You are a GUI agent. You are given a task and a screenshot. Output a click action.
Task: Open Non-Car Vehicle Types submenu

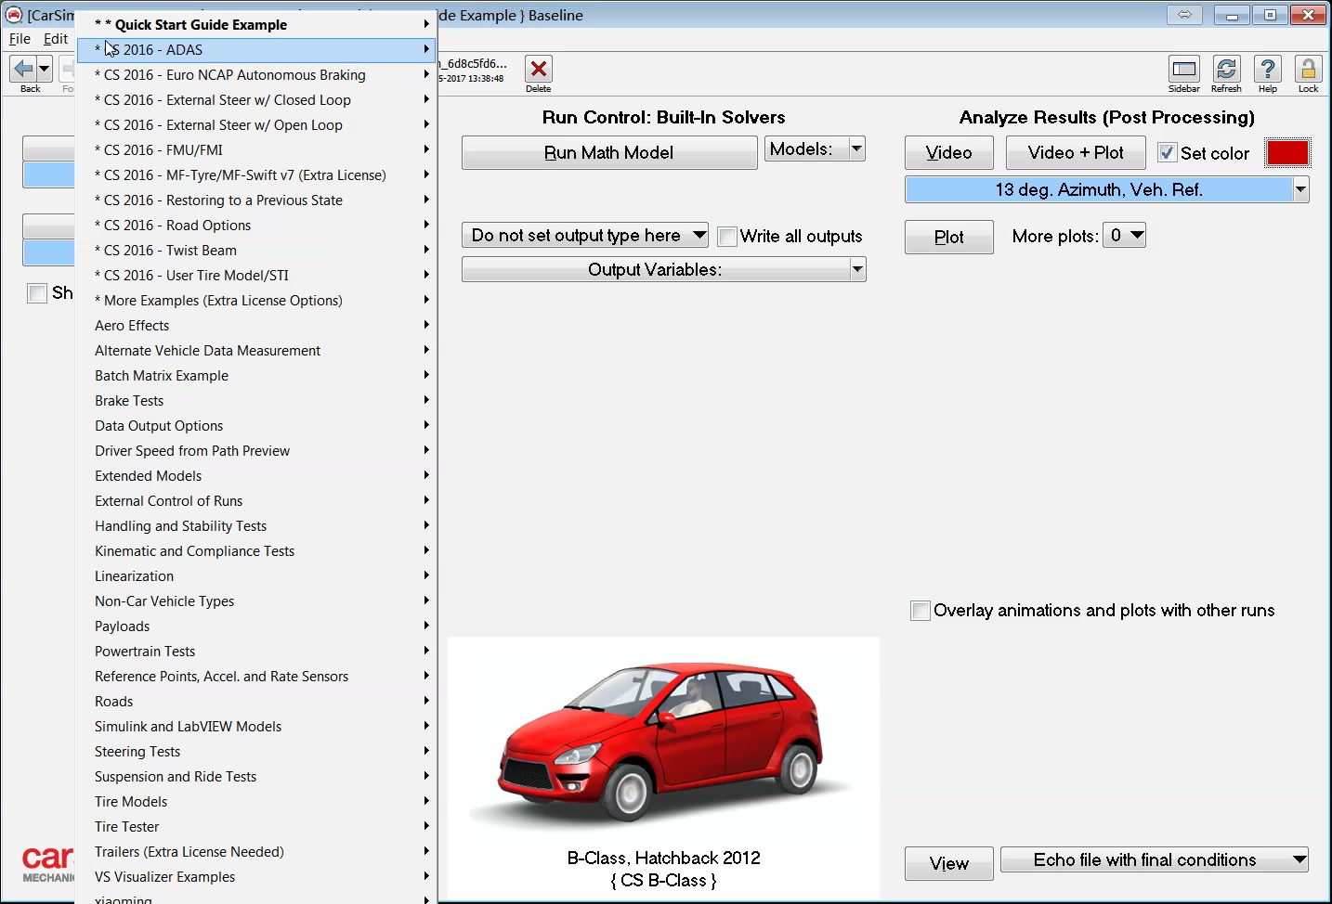click(256, 601)
